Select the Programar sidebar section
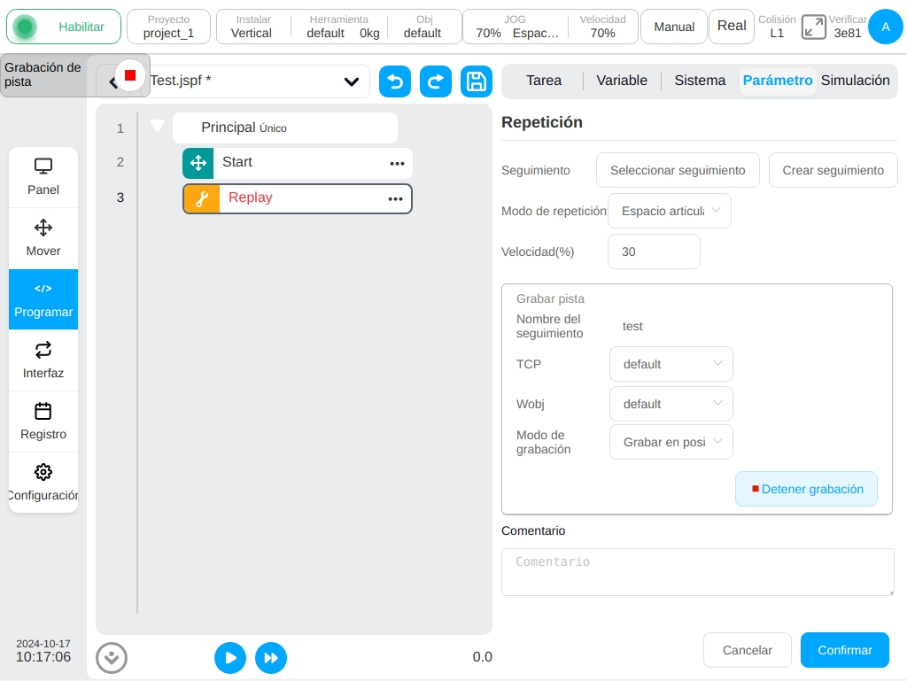The height and width of the screenshot is (681, 907). [43, 299]
